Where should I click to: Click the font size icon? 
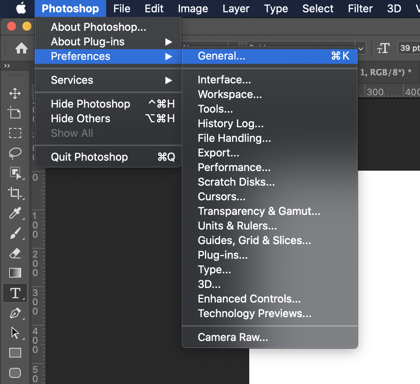pos(383,48)
